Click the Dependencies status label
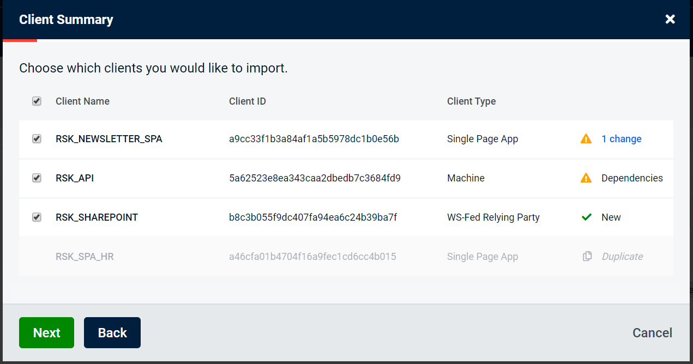This screenshot has width=693, height=364. 632,178
